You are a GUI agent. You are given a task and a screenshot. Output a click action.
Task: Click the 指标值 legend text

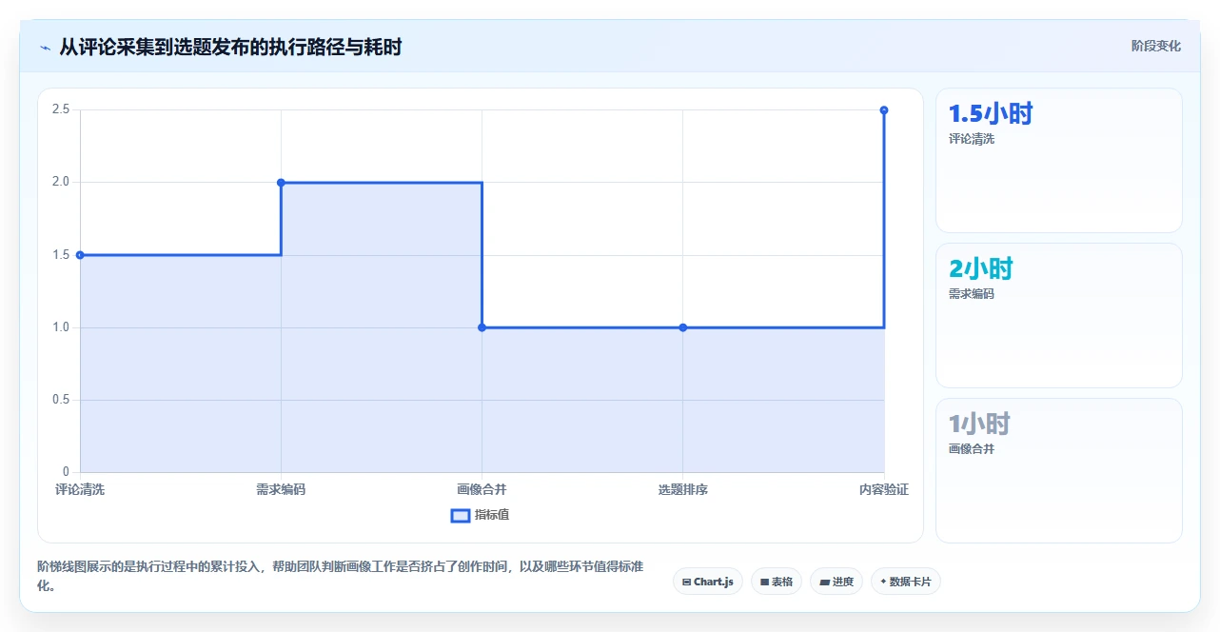point(492,515)
